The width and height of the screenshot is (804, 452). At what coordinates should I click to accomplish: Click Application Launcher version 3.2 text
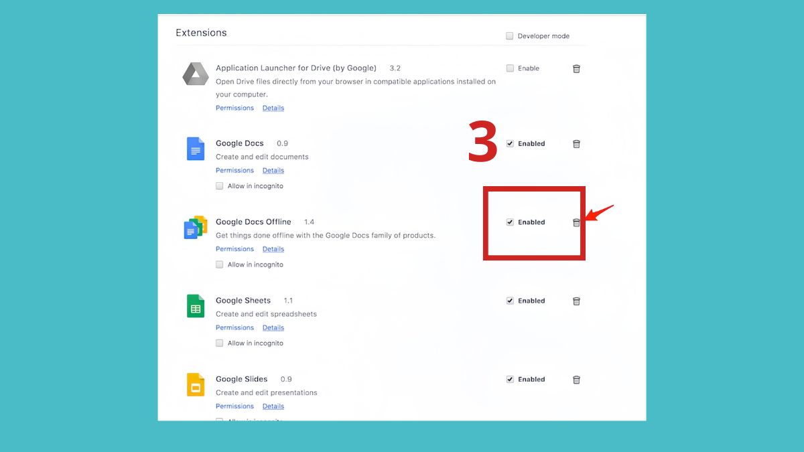click(x=395, y=68)
